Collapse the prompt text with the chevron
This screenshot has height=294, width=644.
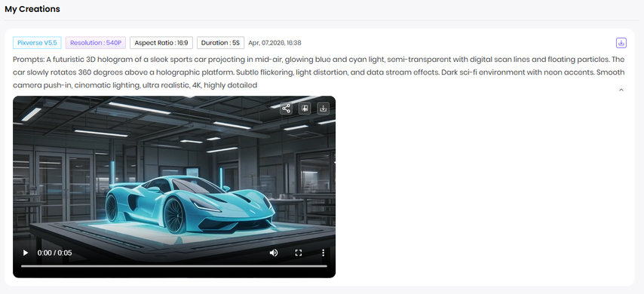click(621, 90)
